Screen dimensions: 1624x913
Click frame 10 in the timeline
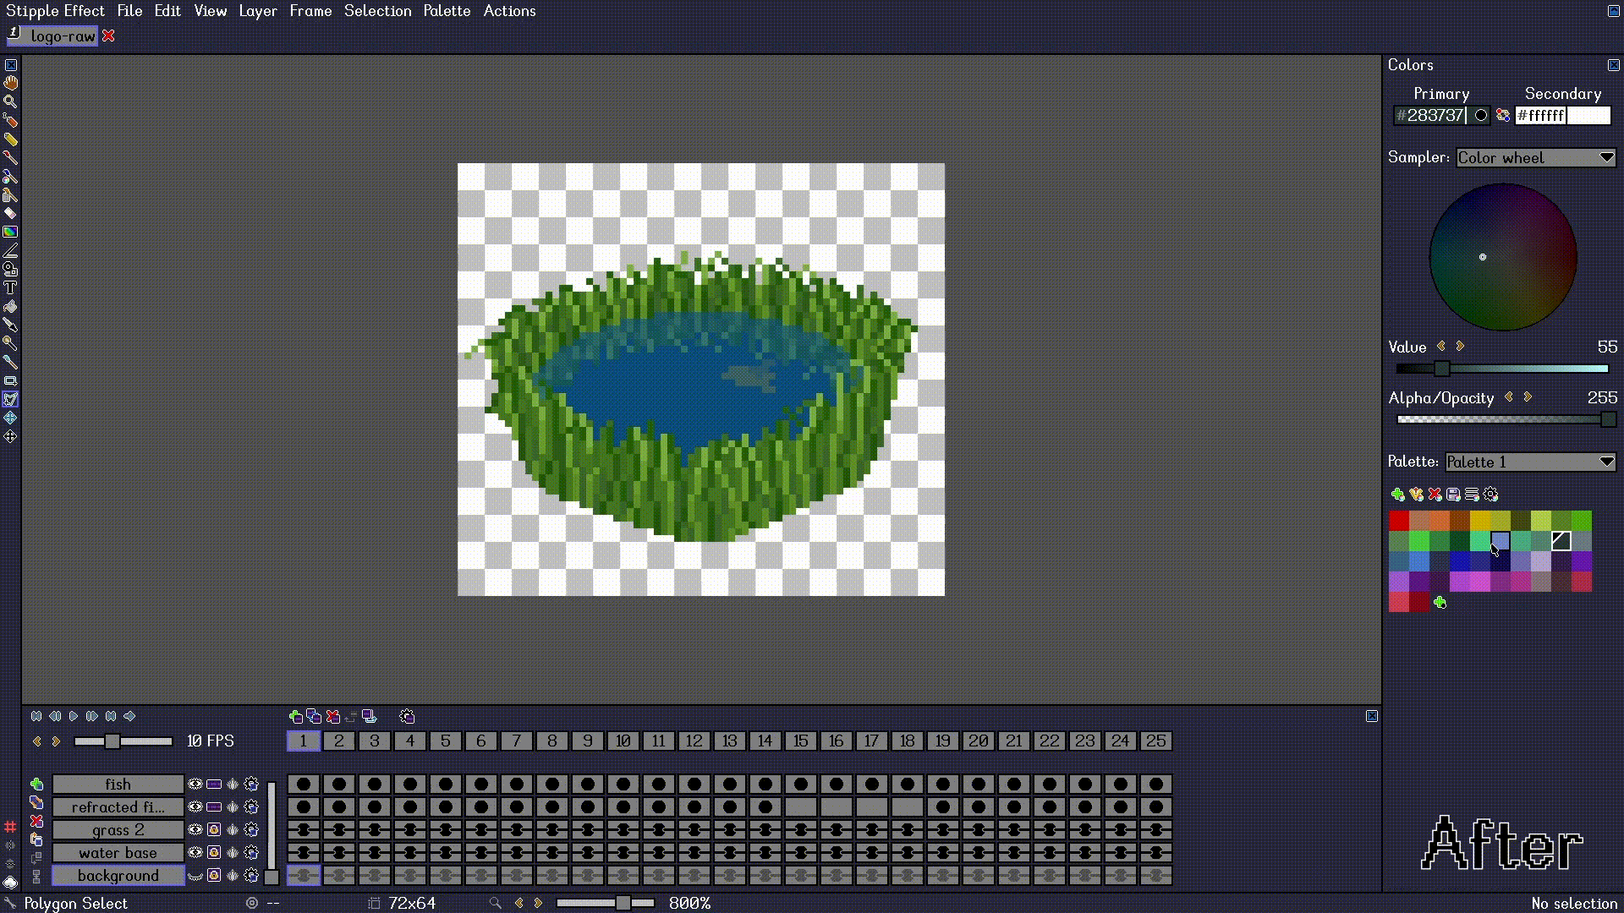[x=623, y=741]
